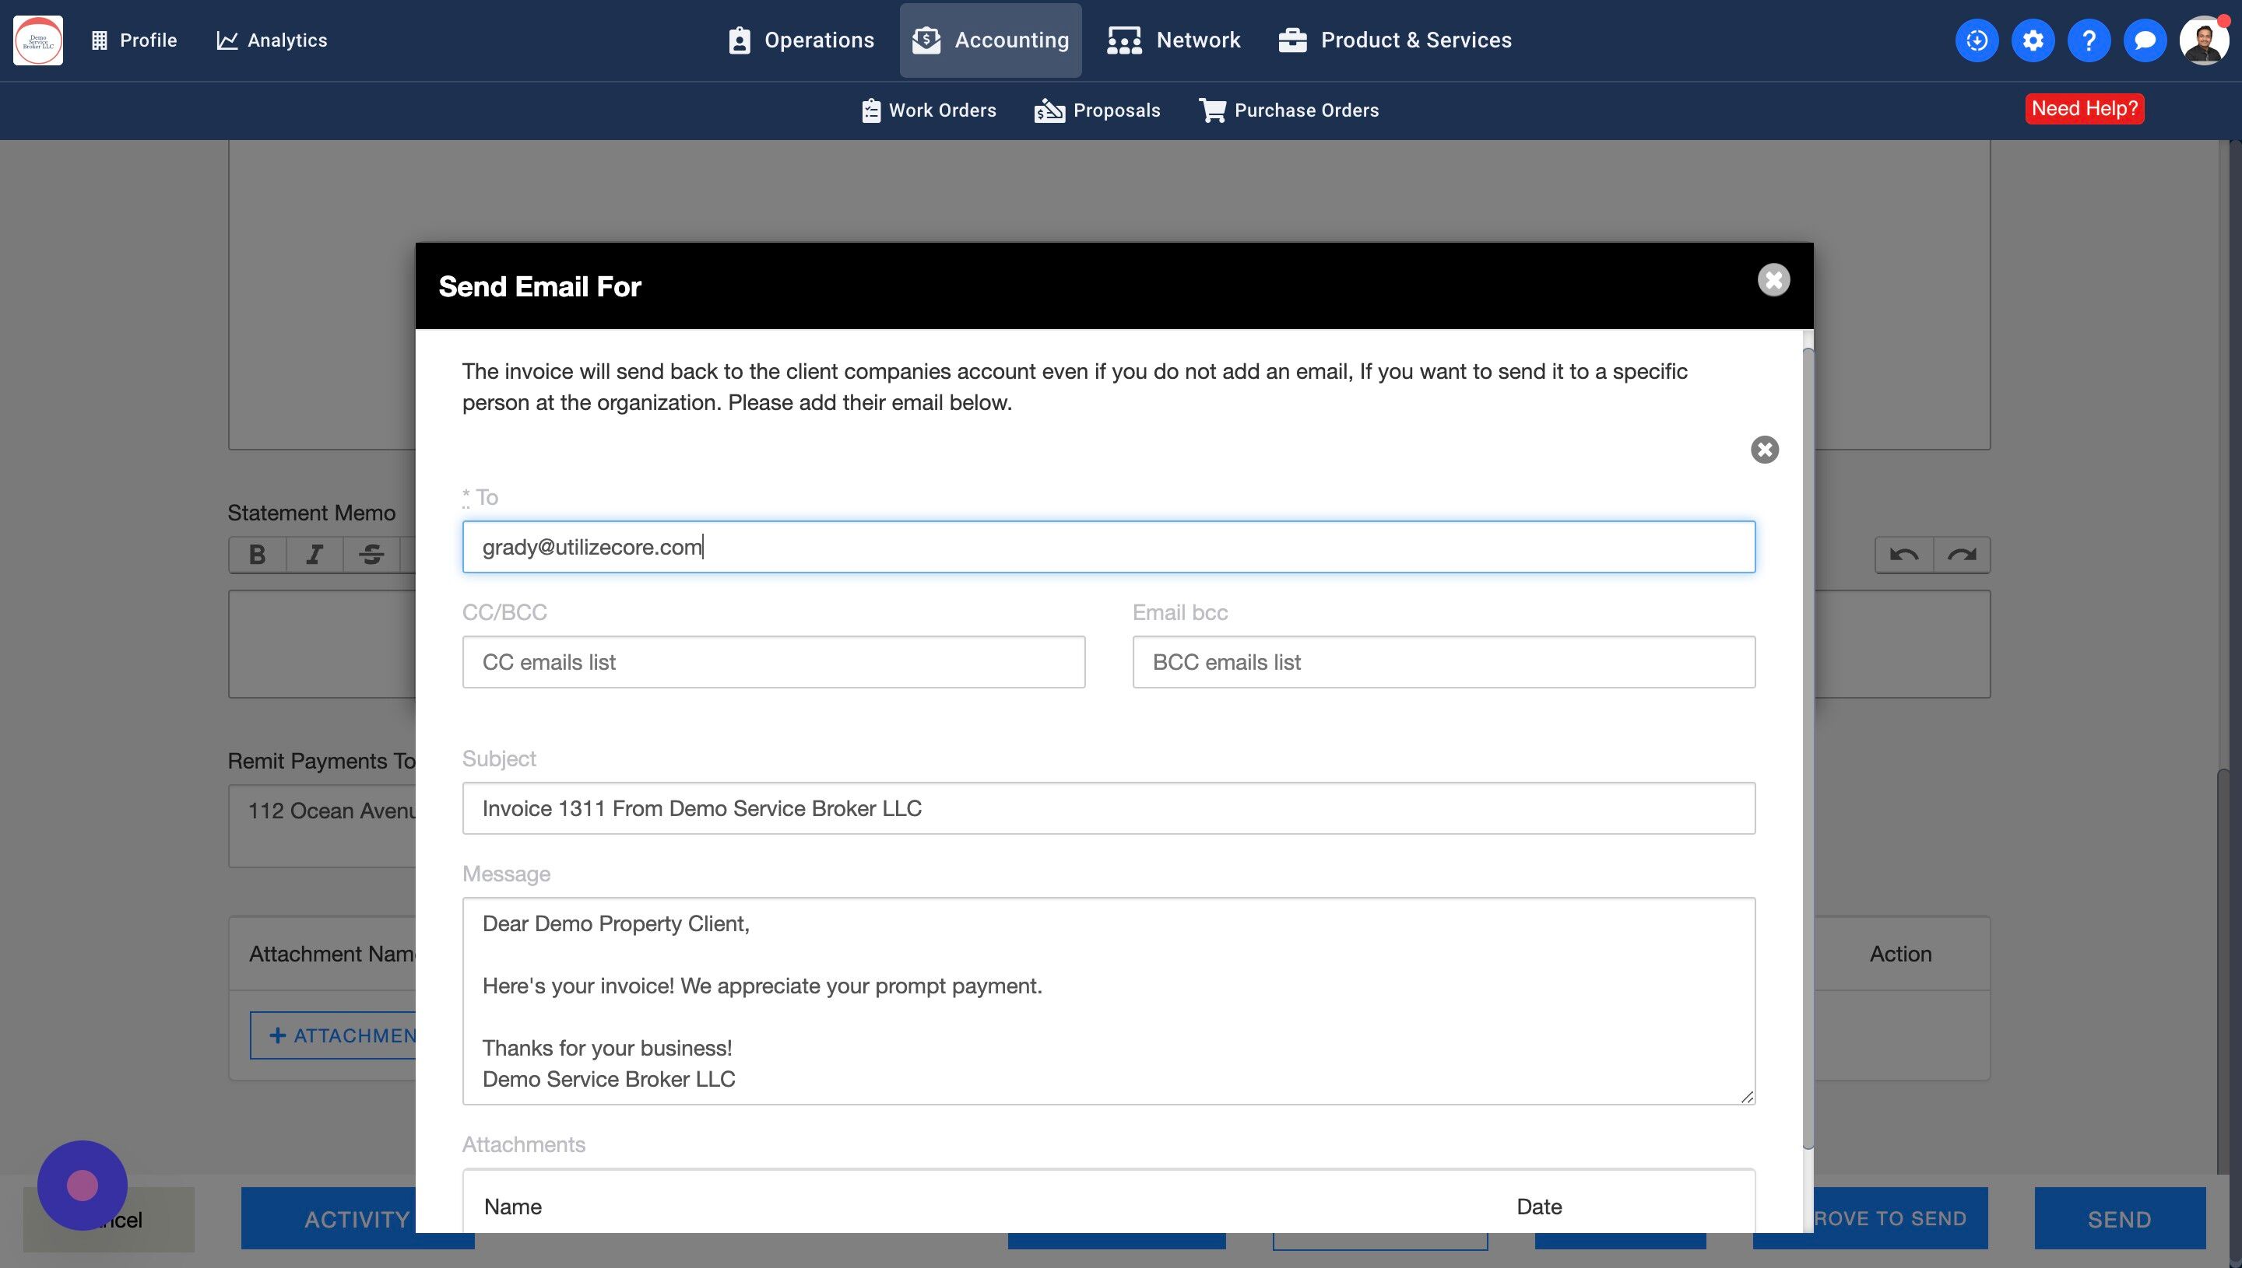The width and height of the screenshot is (2242, 1268).
Task: Open the help question mark icon
Action: pyautogui.click(x=2088, y=40)
